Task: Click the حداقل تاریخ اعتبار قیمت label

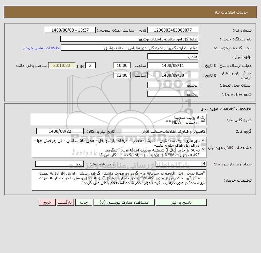Action: 236,75
